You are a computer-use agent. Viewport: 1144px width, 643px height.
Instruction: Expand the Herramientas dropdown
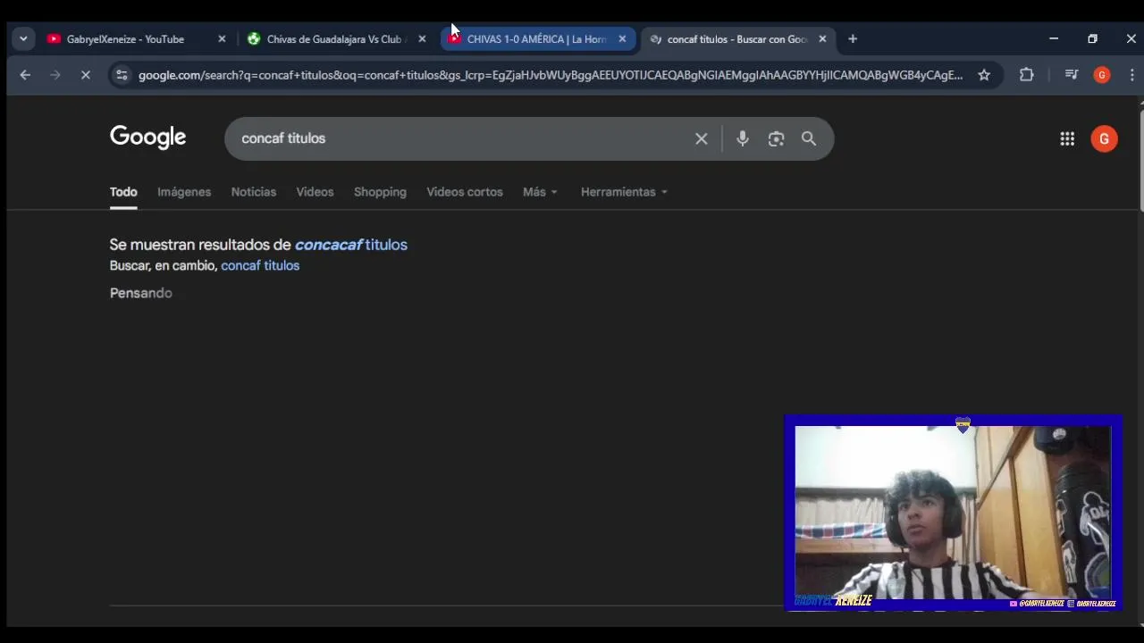click(624, 192)
